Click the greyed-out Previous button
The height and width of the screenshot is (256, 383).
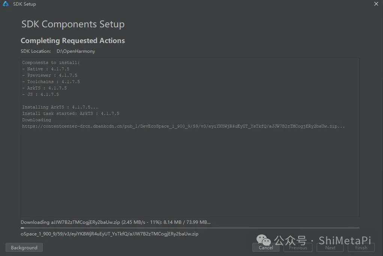click(298, 247)
